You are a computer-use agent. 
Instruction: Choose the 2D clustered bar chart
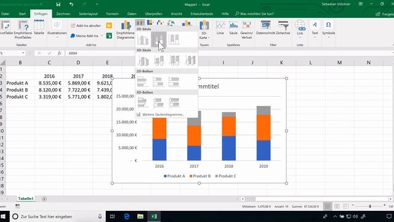[x=142, y=81]
